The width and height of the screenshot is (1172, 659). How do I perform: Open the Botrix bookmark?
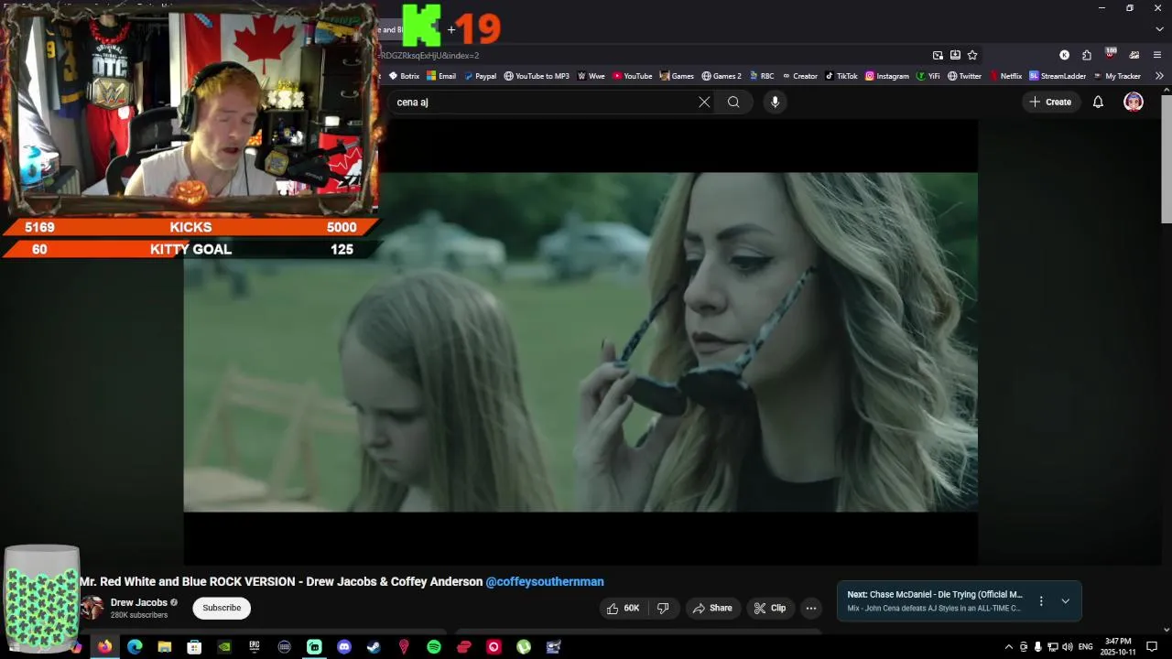[404, 76]
